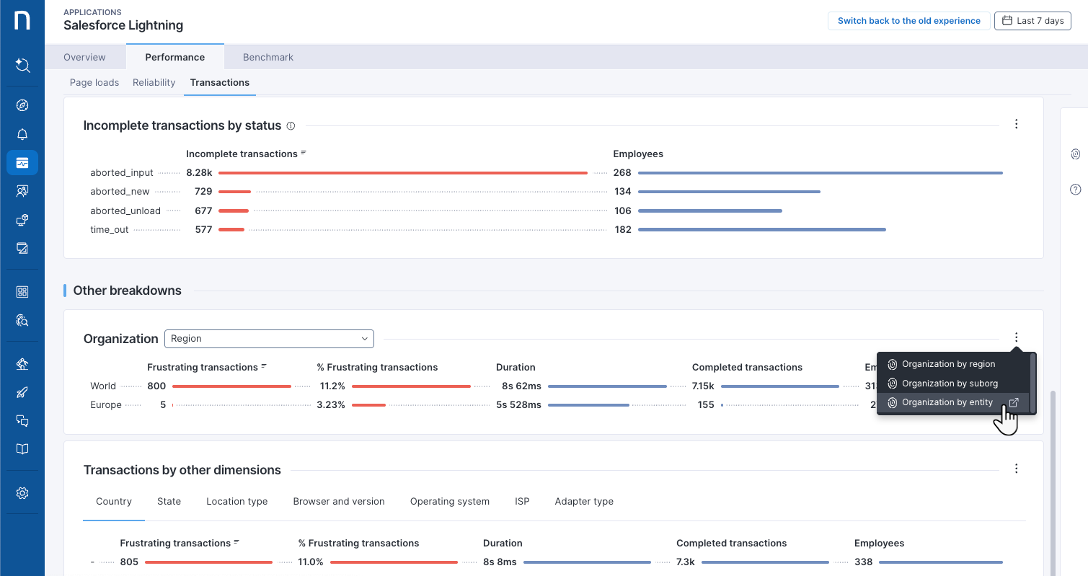
Task: Switch to the Benchmark tab
Action: pos(267,57)
